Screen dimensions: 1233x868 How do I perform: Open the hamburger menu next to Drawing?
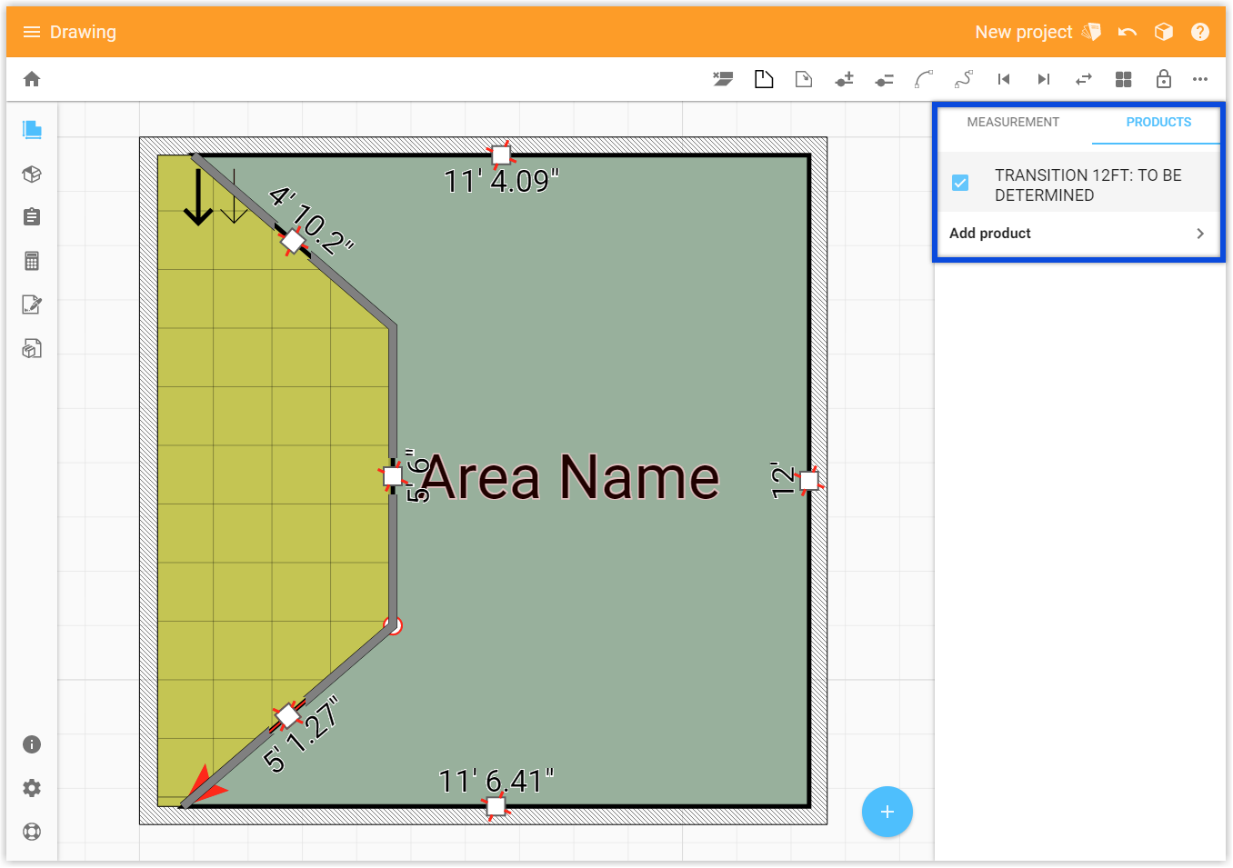(32, 32)
